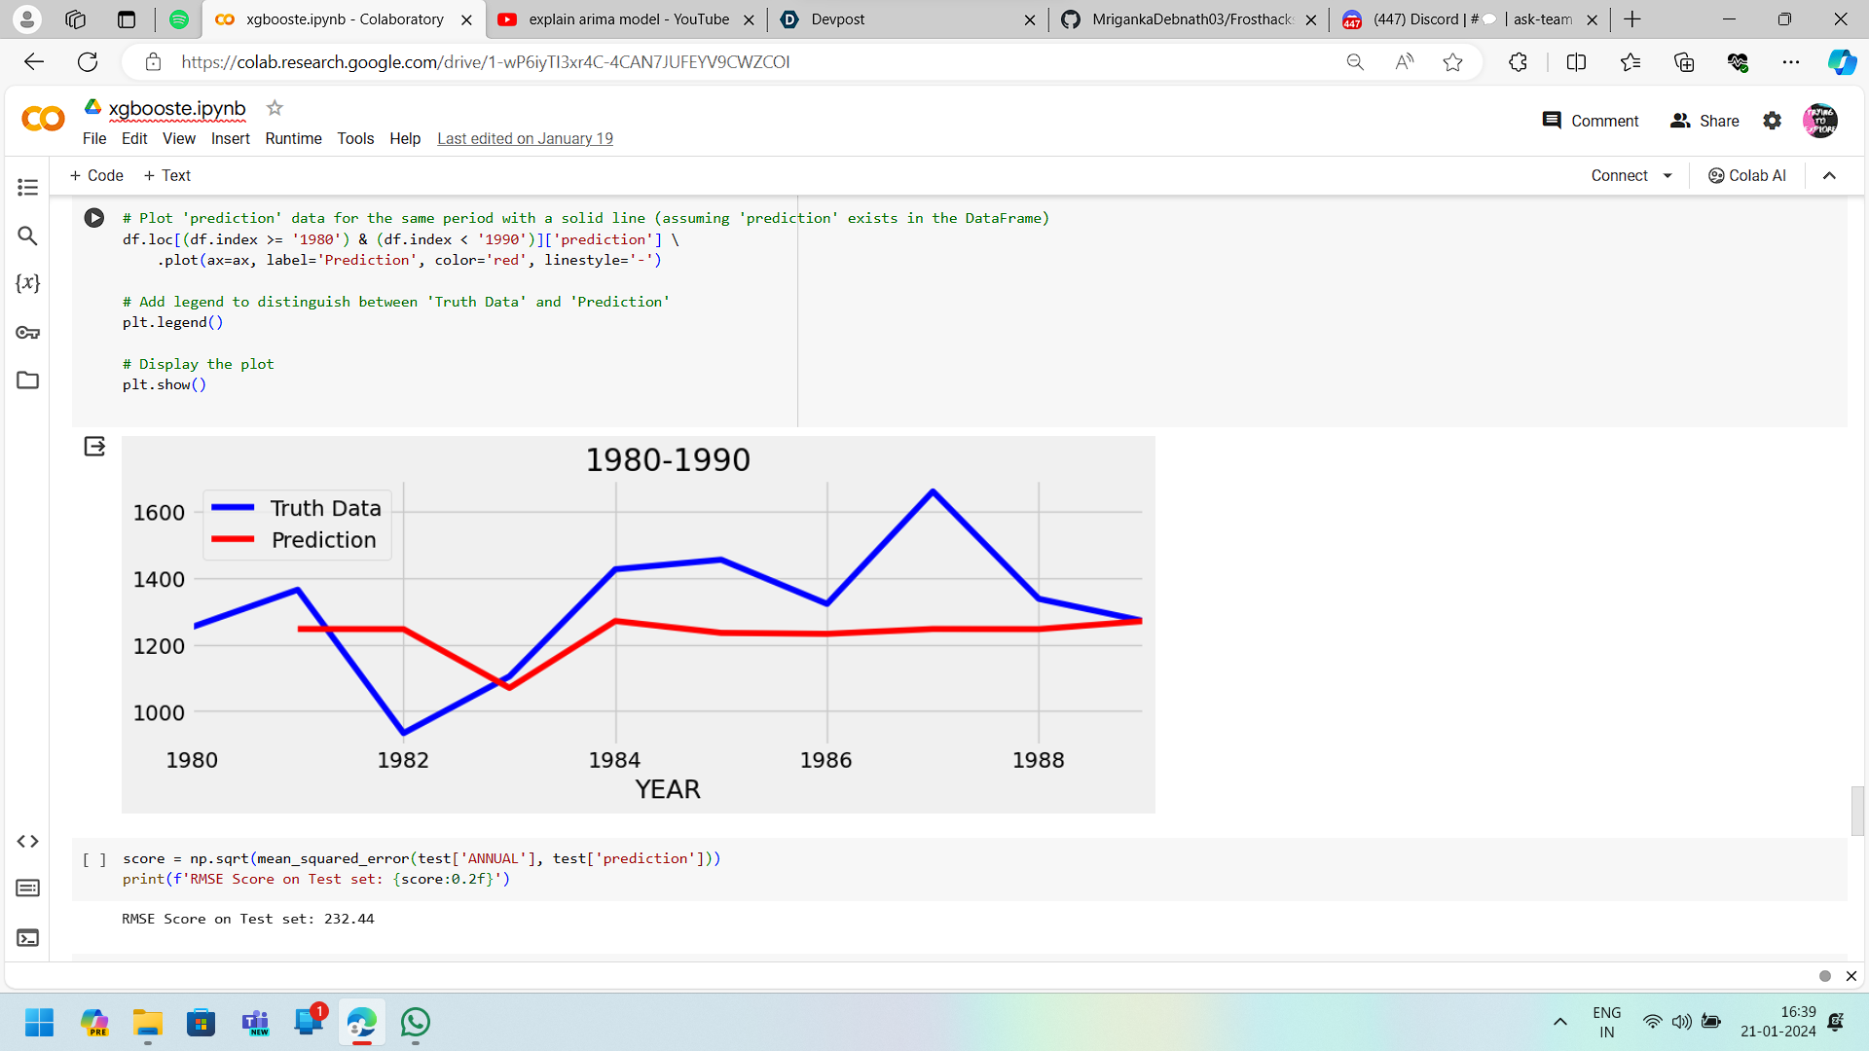Collapse the header with chevron up
Screen dimensions: 1869x1051
point(1829,176)
